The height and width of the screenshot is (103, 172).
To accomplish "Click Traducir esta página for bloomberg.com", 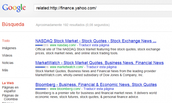I will pos(99,89).
